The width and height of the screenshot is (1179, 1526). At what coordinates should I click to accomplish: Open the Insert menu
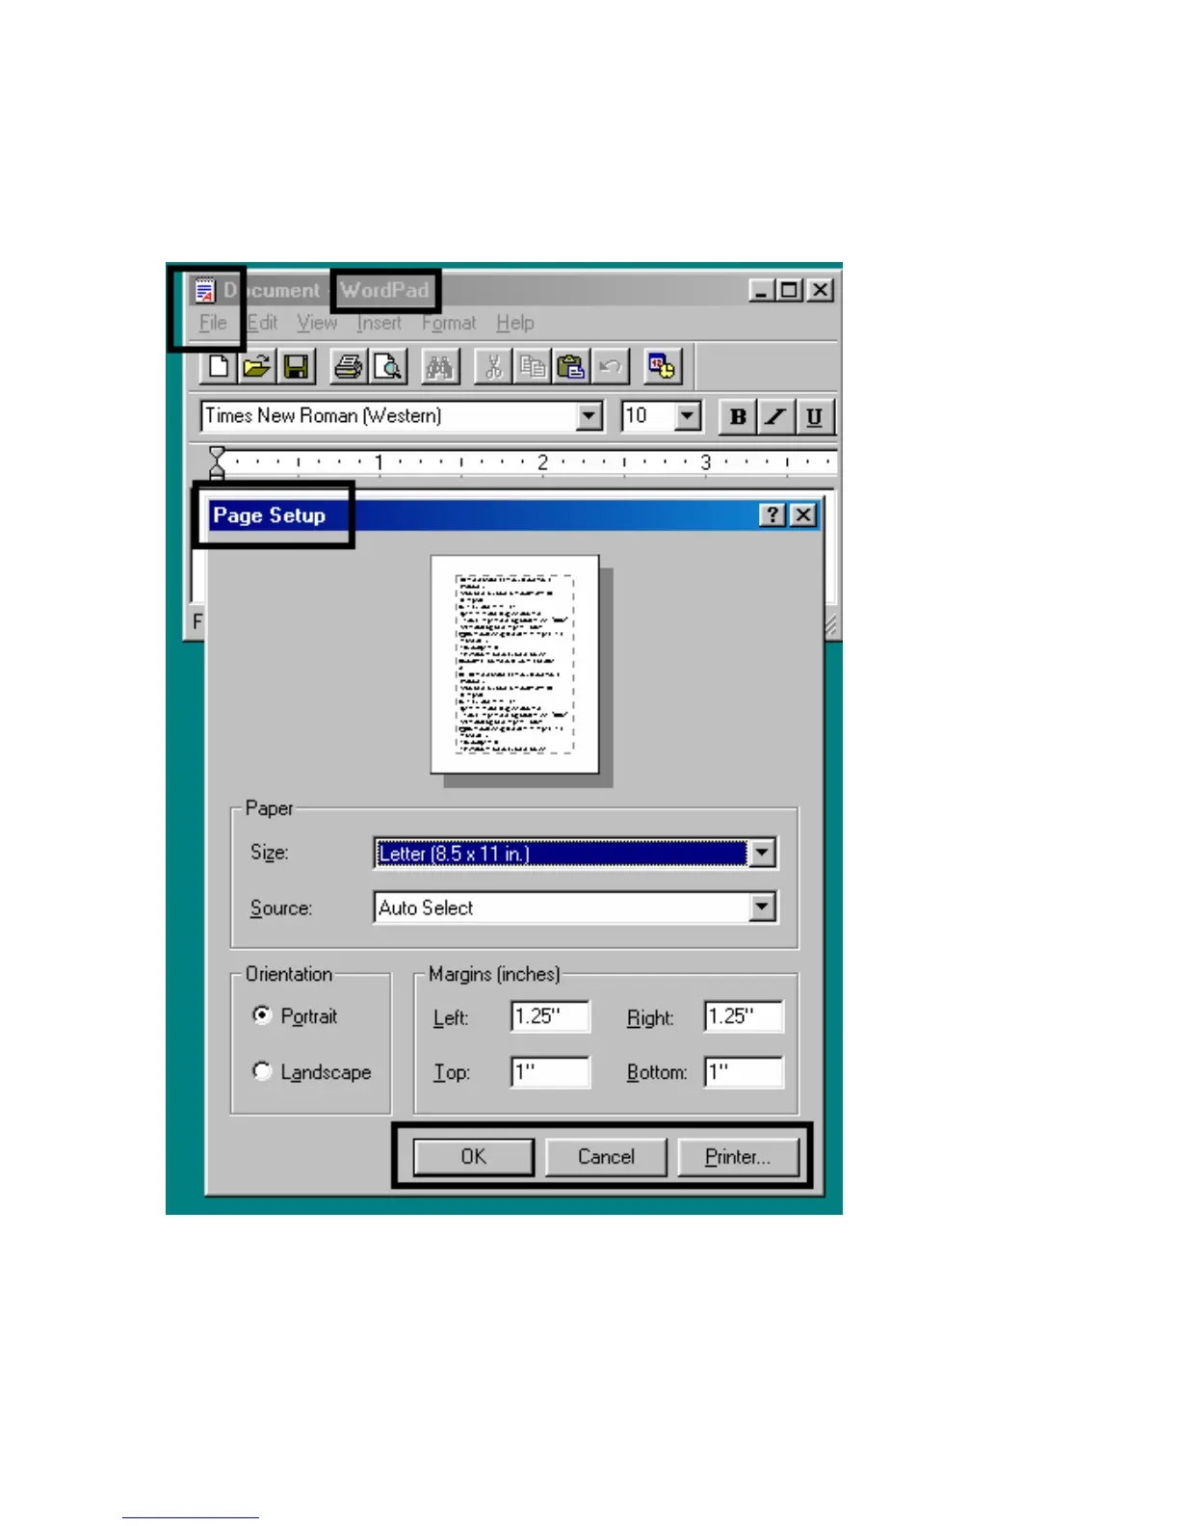[x=379, y=323]
